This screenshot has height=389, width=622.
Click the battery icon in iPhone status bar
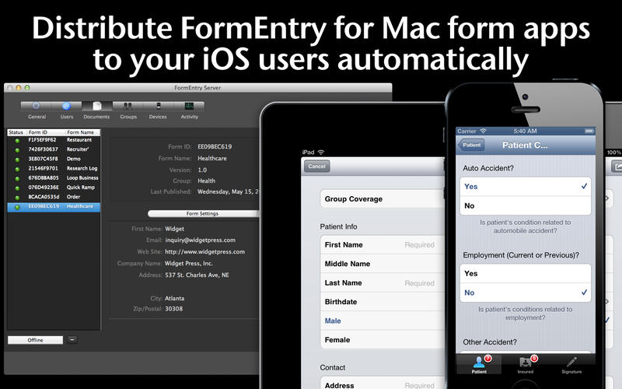589,131
